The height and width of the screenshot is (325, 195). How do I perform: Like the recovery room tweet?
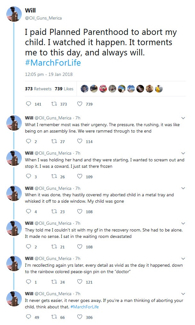point(80,247)
